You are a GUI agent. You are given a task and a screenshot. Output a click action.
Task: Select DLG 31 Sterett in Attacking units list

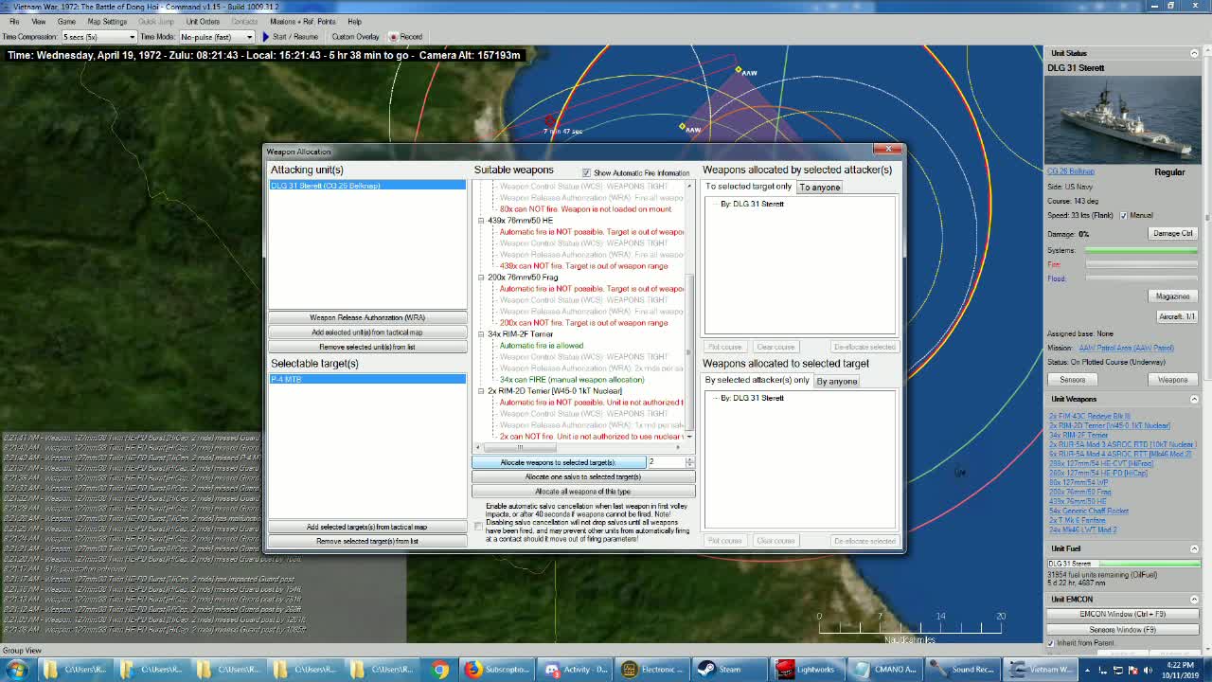(x=367, y=186)
